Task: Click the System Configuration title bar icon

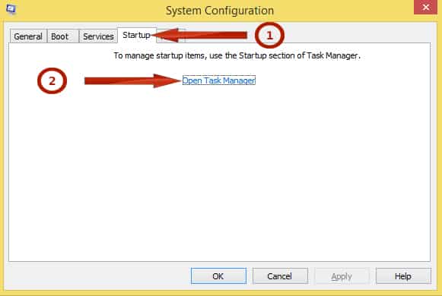Action: (x=11, y=9)
